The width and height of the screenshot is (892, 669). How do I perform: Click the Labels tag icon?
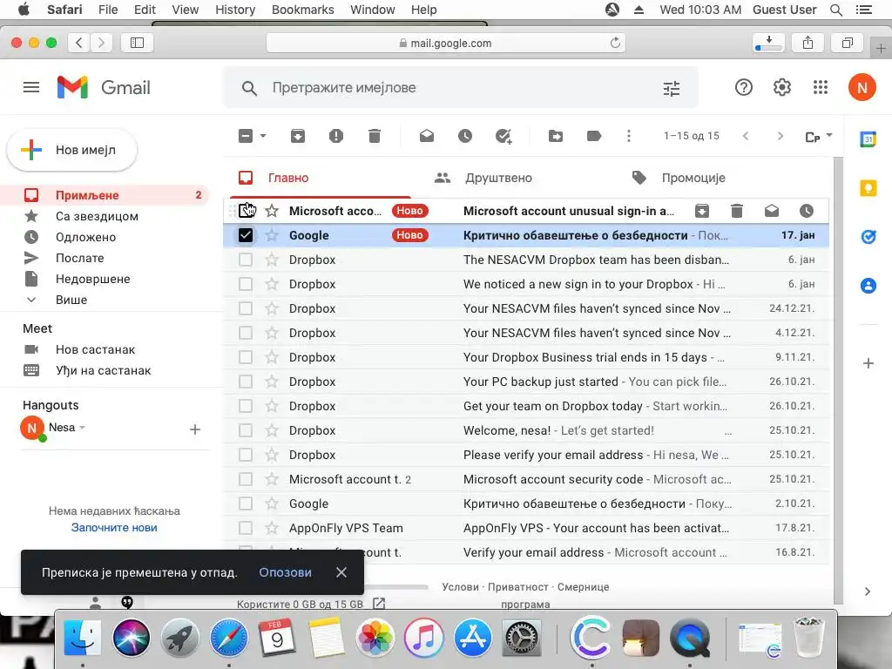coord(594,136)
